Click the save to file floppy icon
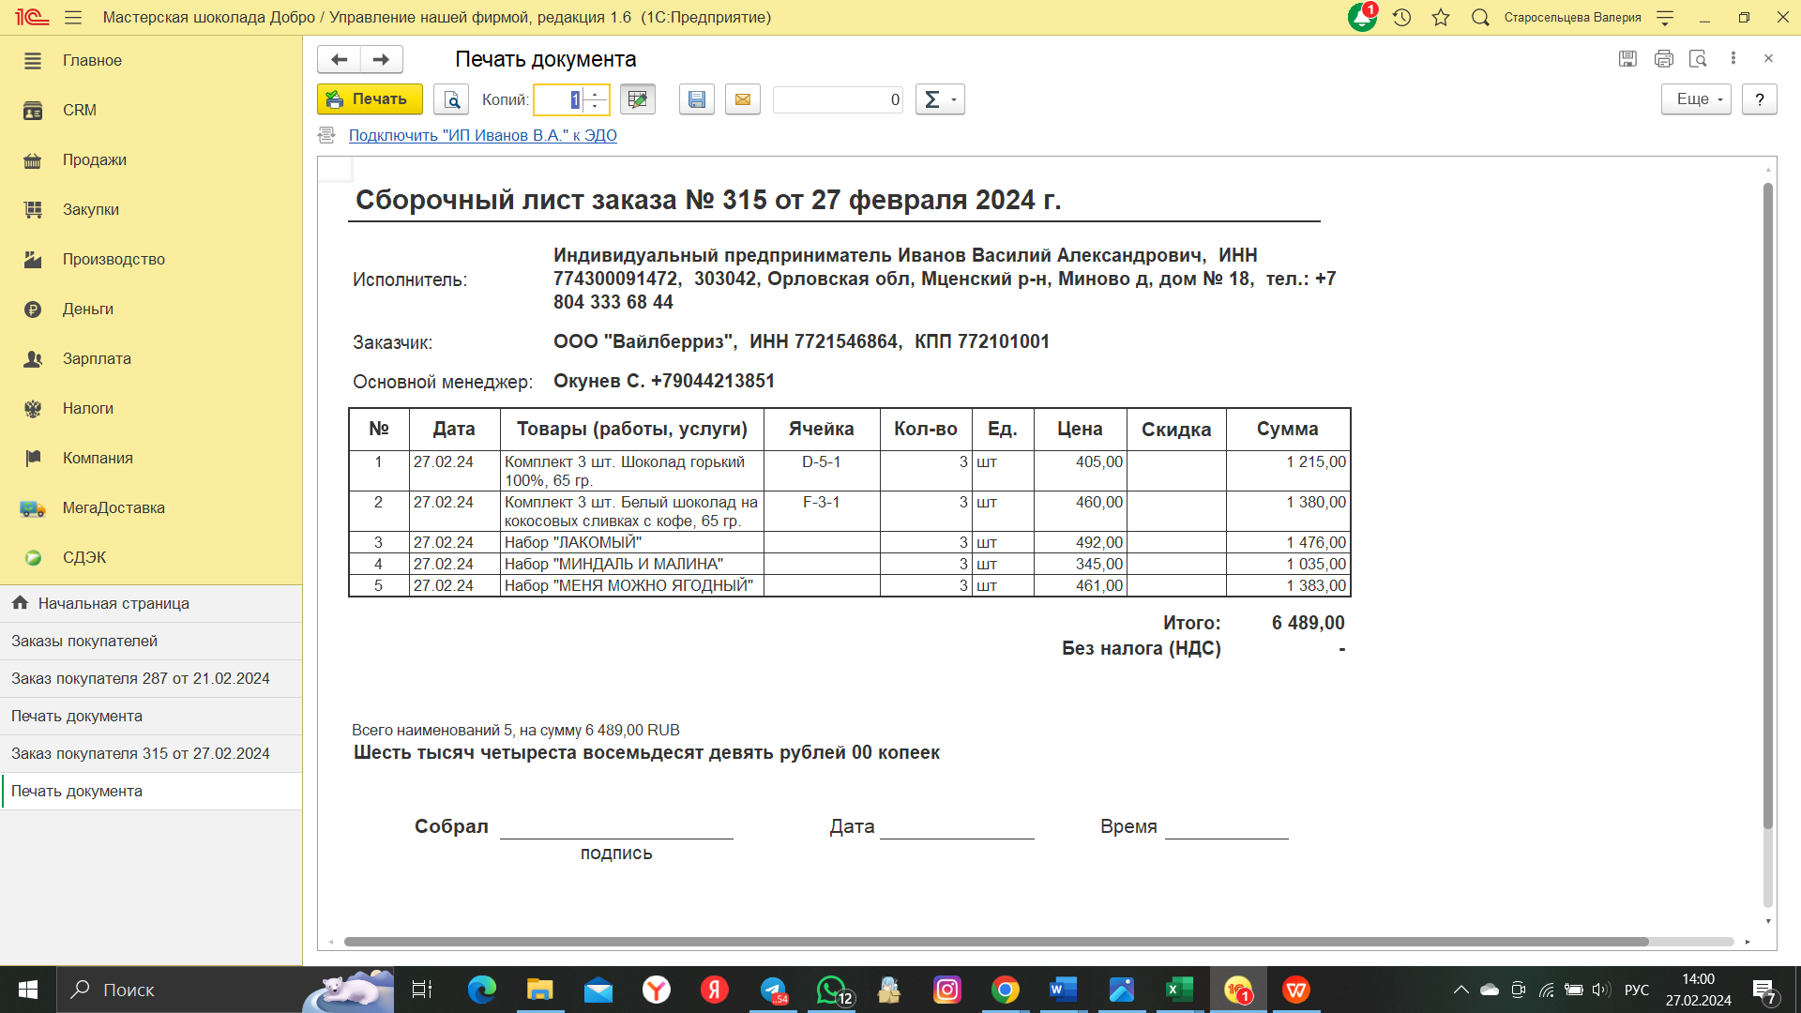Viewport: 1801px width, 1013px height. [x=696, y=99]
